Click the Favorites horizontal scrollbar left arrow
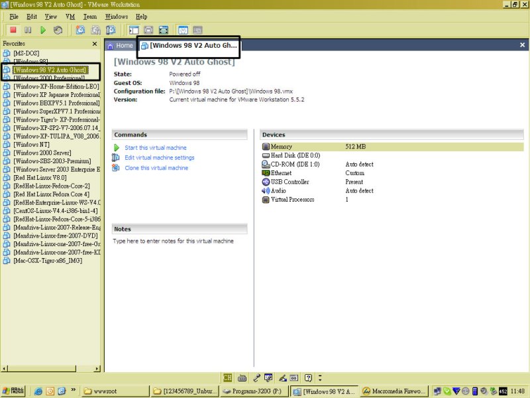Screen dimensions: 530x398 pos(5,368)
